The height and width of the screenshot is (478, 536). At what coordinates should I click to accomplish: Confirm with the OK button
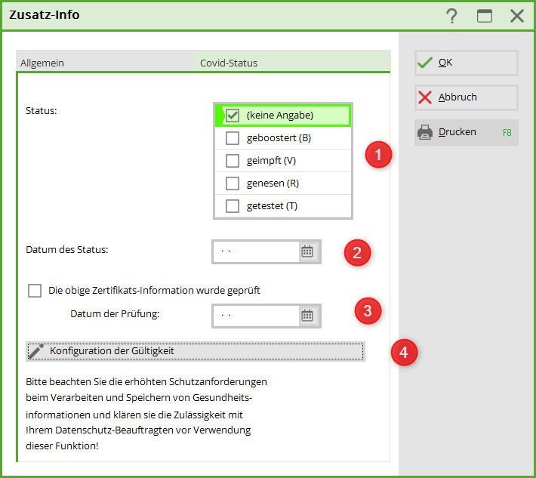point(466,63)
